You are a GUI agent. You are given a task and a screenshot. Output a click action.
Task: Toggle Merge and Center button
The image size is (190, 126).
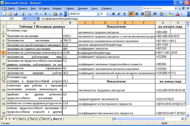tap(148, 14)
